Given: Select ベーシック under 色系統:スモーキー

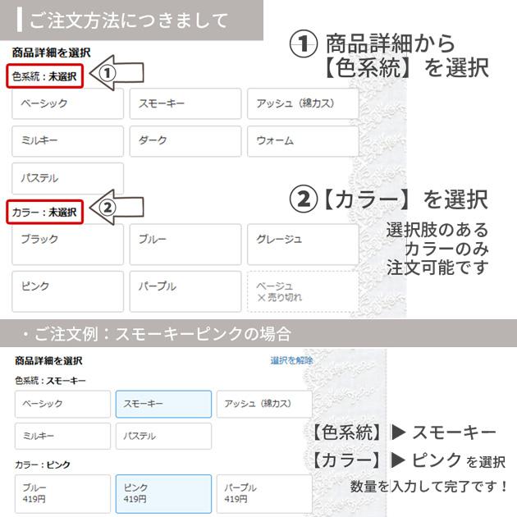Looking at the screenshot, I should (62, 404).
